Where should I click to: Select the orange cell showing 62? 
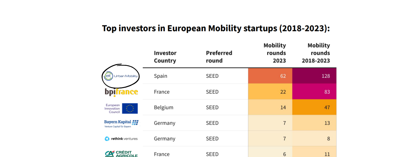(270, 76)
